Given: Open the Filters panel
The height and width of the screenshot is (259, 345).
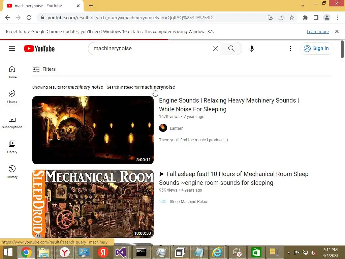Looking at the screenshot, I should 44,69.
